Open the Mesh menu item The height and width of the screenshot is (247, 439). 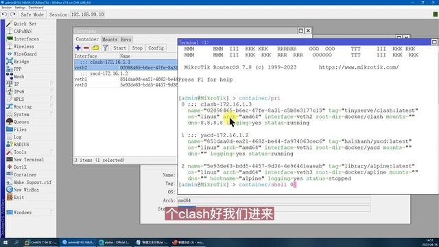19,77
